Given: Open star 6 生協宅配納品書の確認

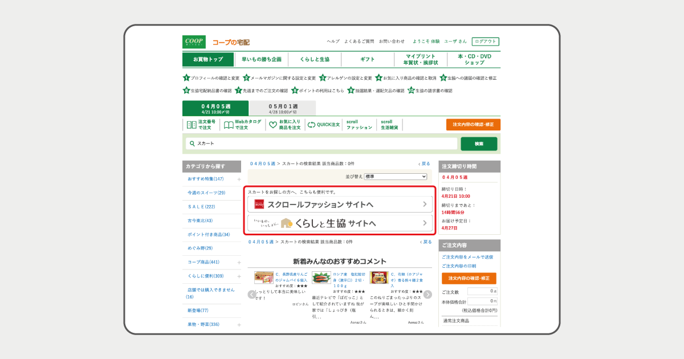Looking at the screenshot, I should [x=207, y=91].
